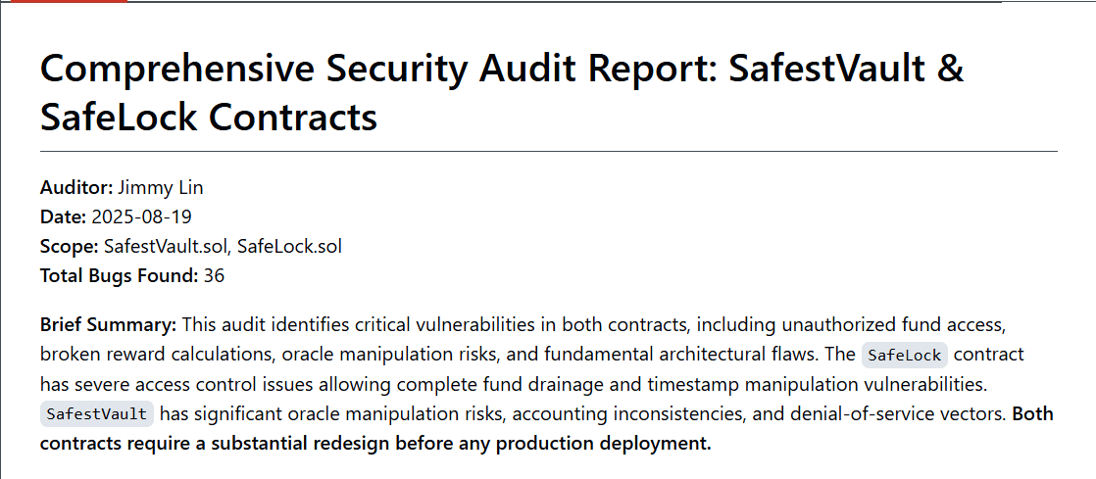Click the "Date:" bold label
This screenshot has height=479, width=1096.
click(63, 216)
